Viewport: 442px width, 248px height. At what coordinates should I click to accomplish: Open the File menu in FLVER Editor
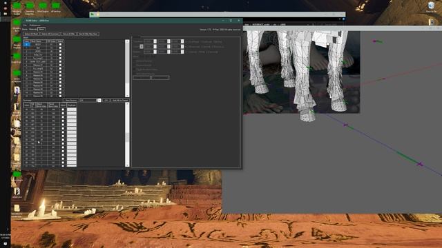point(25,25)
